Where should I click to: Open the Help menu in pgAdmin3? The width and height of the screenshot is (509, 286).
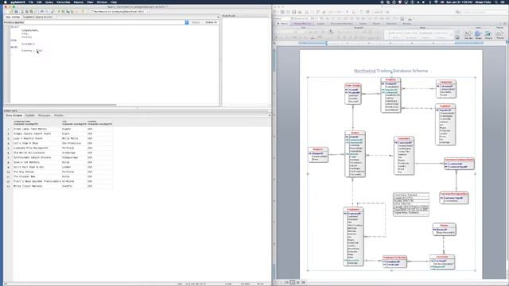coord(114,2)
